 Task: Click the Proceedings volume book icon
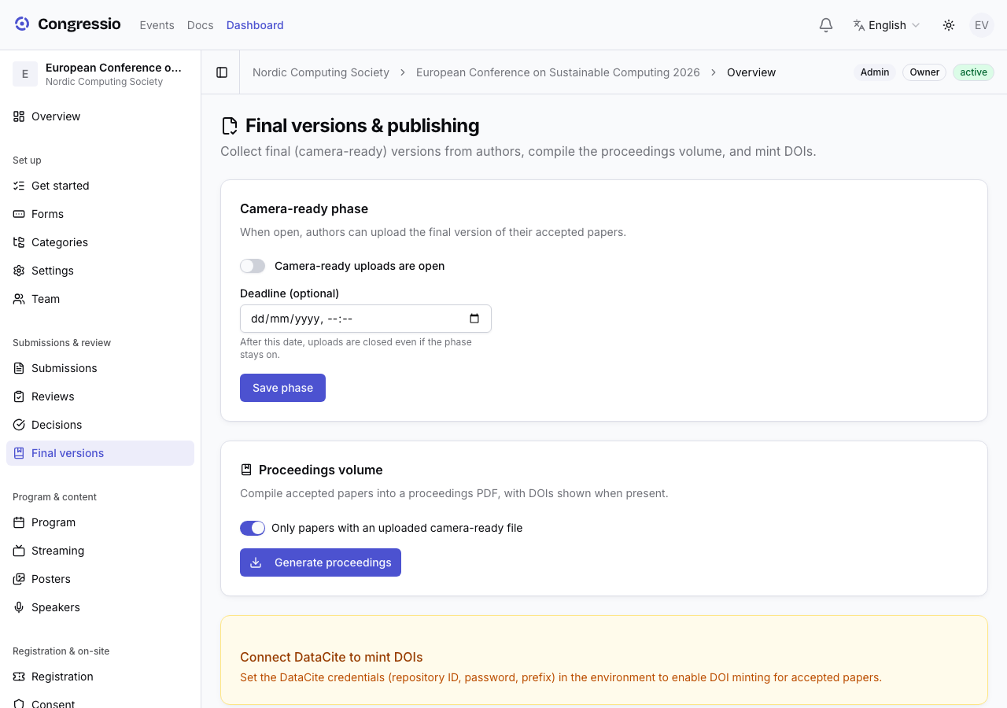[x=246, y=470]
